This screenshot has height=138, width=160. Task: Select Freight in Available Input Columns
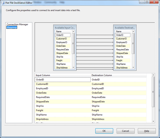[63, 60]
